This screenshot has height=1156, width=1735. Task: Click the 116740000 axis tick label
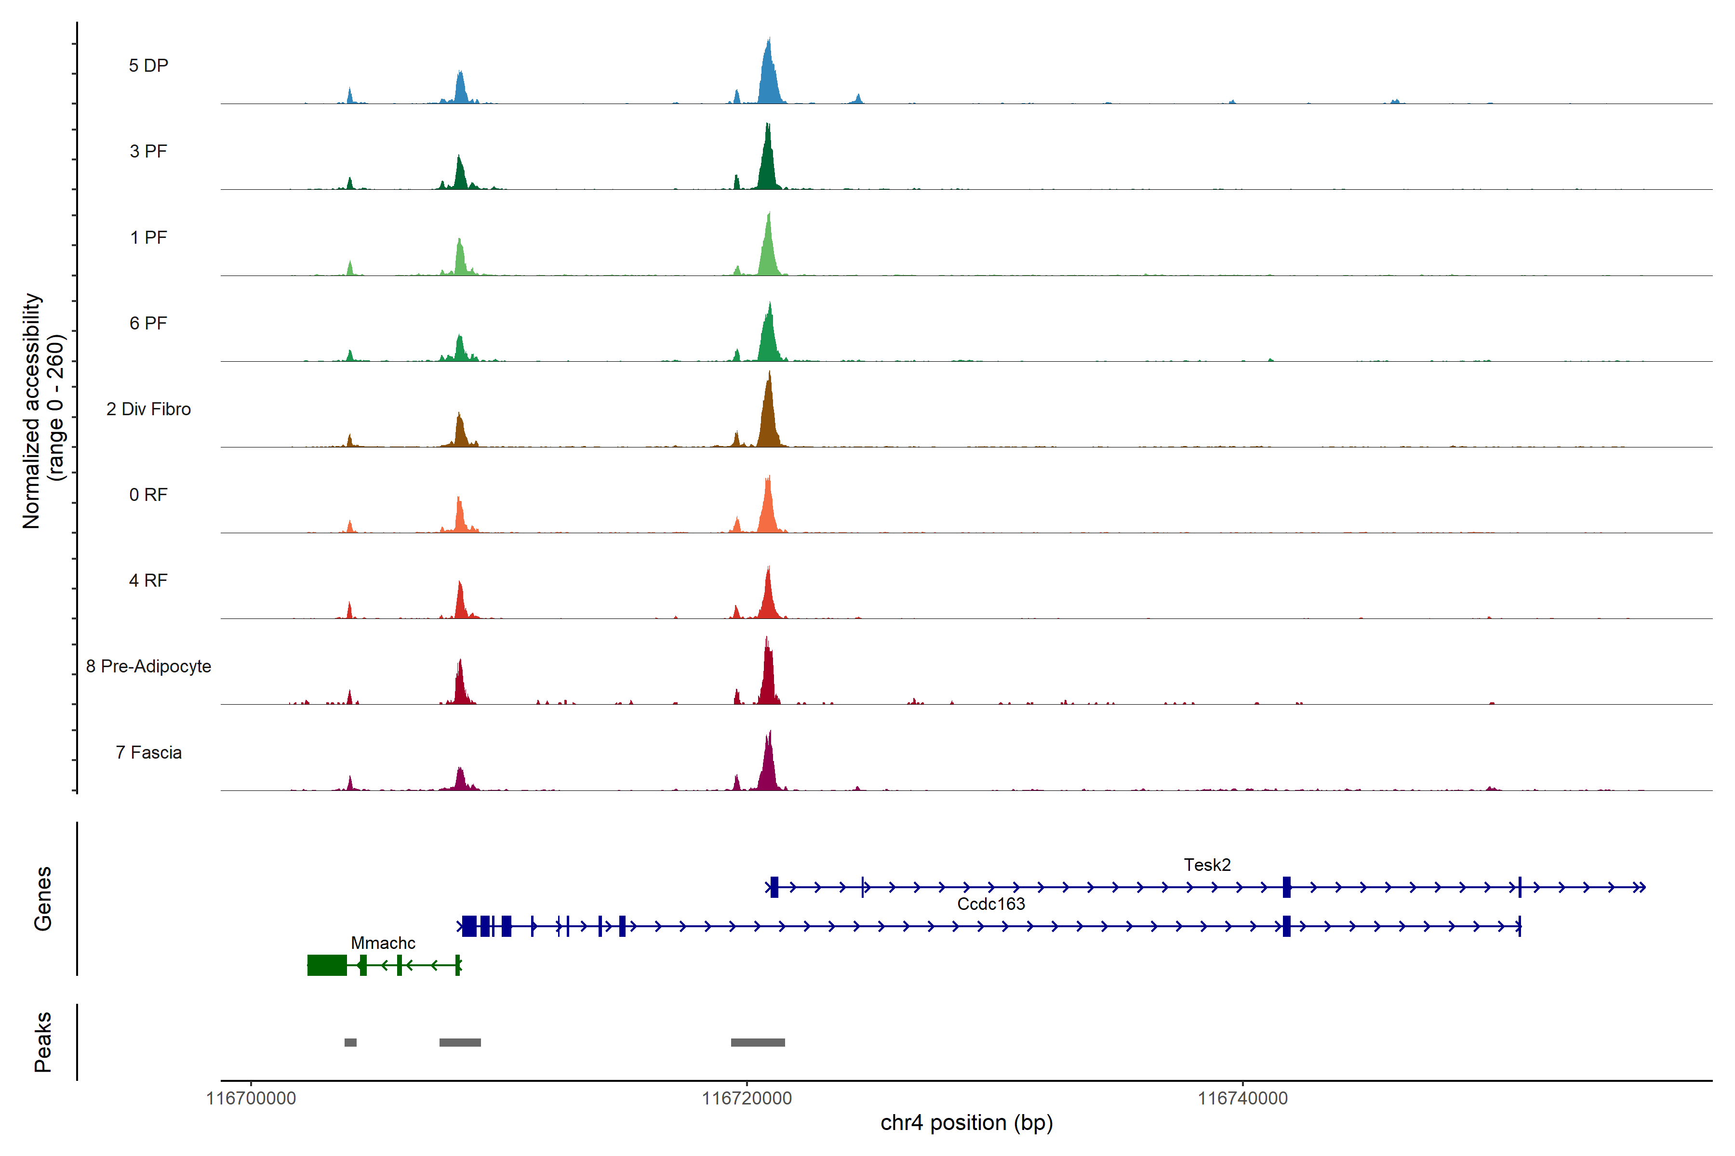point(1242,1099)
